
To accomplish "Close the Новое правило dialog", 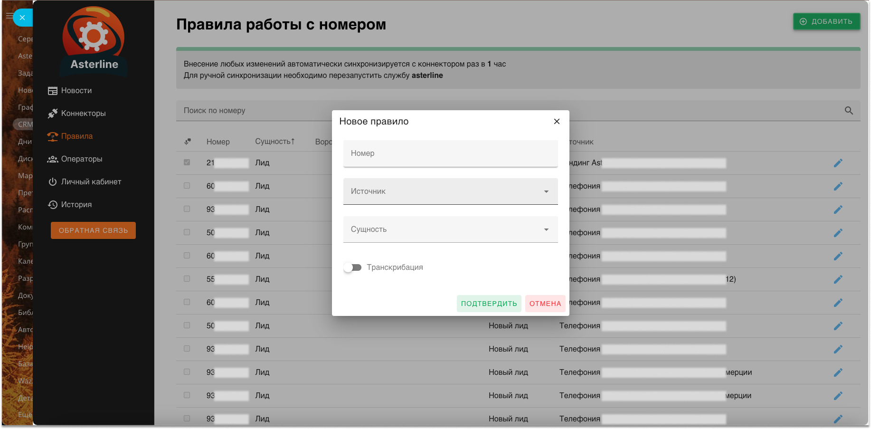I will pyautogui.click(x=557, y=122).
